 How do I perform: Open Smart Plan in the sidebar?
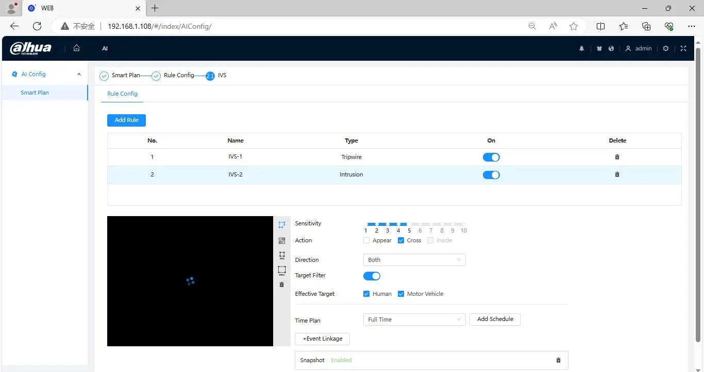(35, 93)
